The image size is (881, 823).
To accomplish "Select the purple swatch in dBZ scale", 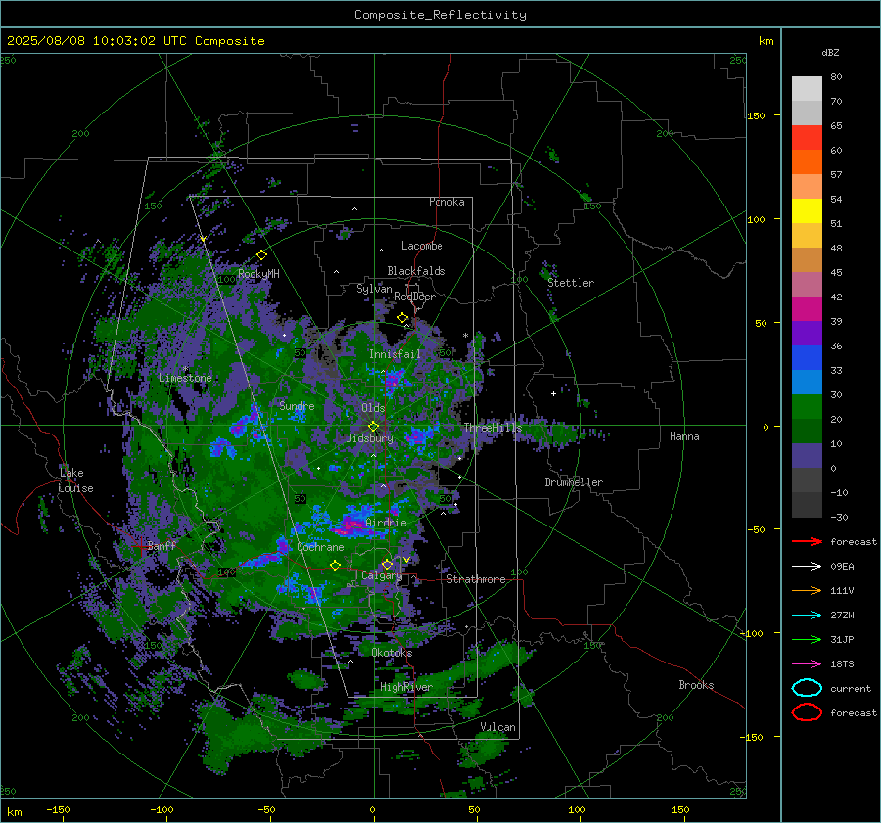I will point(807,334).
